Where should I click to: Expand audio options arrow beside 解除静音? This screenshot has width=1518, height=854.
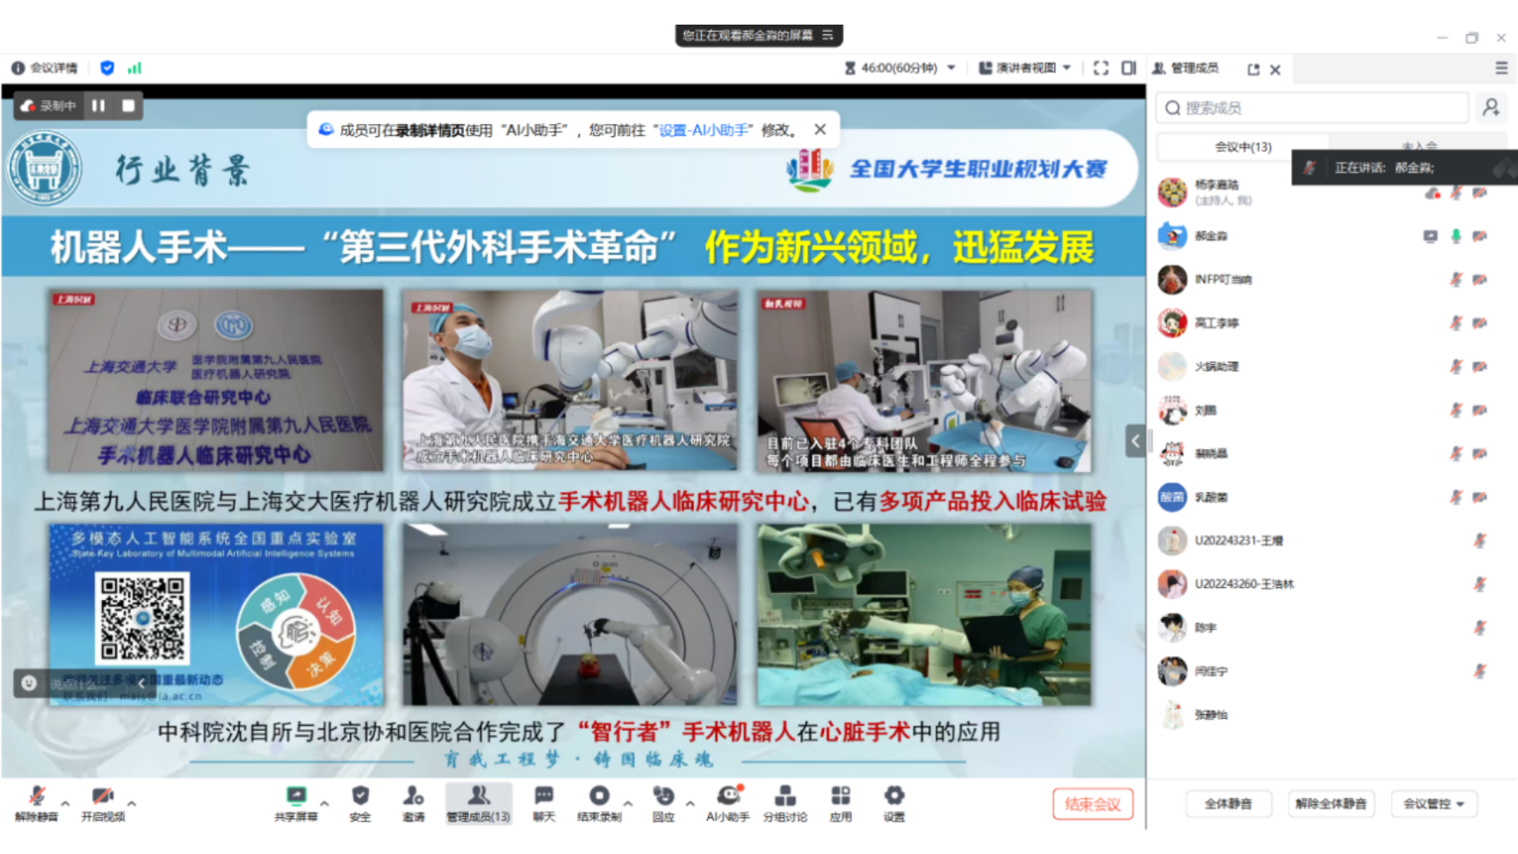pyautogui.click(x=65, y=803)
